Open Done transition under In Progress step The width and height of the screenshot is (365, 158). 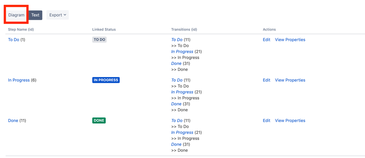pyautogui.click(x=176, y=104)
